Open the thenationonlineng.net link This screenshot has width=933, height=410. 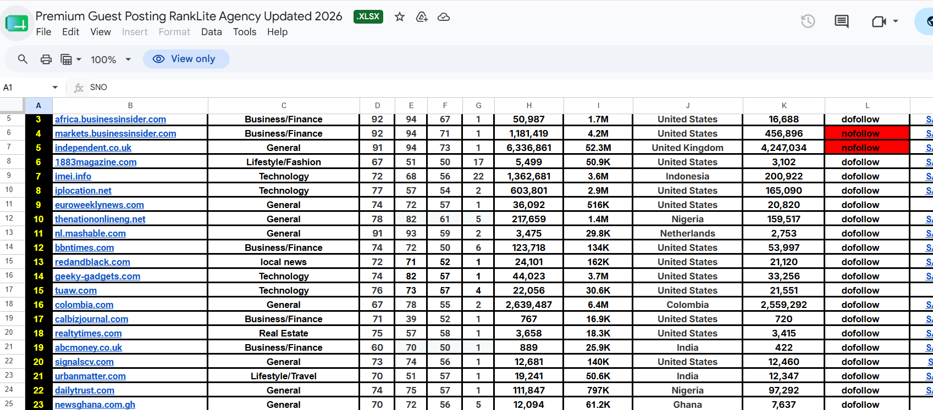(100, 219)
